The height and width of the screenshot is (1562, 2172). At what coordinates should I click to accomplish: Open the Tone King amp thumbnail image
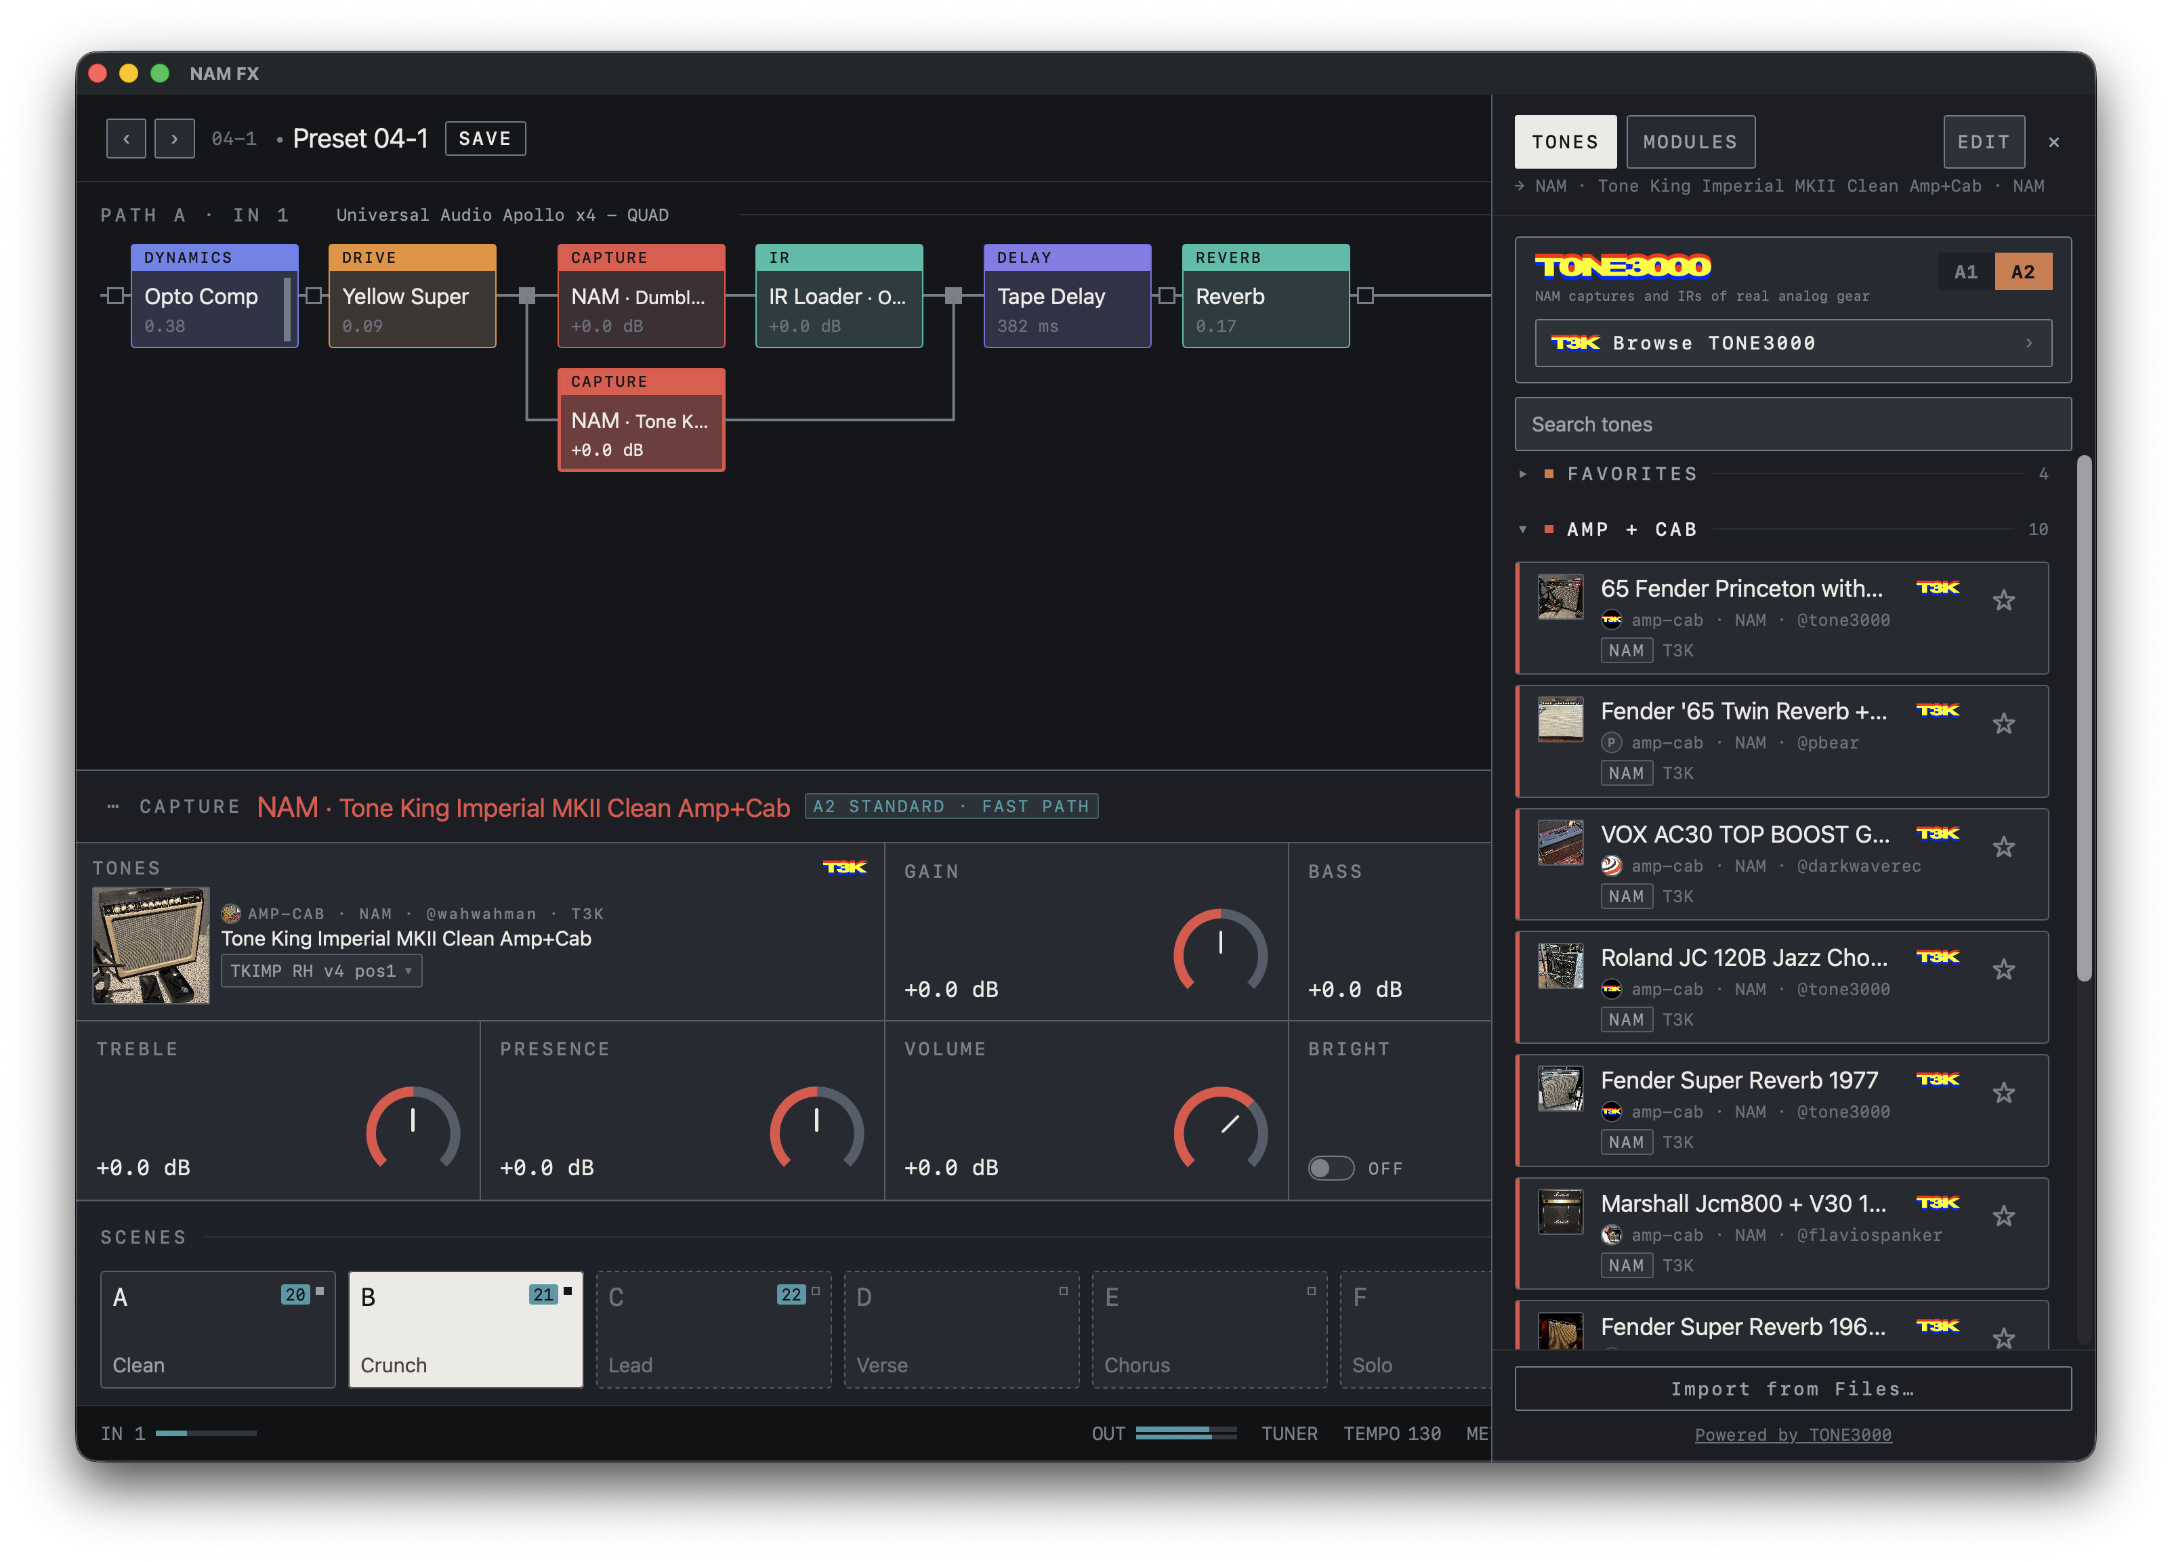point(150,945)
